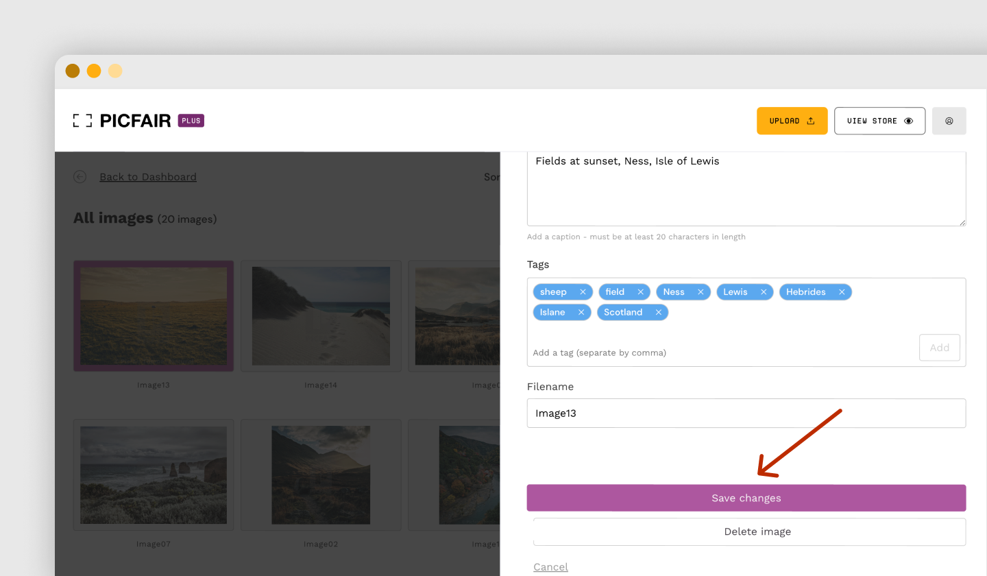The image size is (987, 576).
Task: Click the Filename label
Action: (x=550, y=387)
